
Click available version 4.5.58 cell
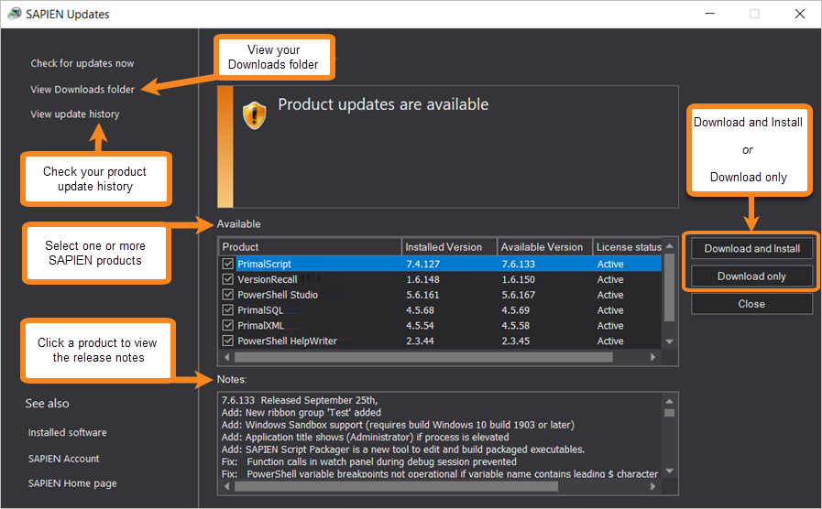pyautogui.click(x=515, y=325)
